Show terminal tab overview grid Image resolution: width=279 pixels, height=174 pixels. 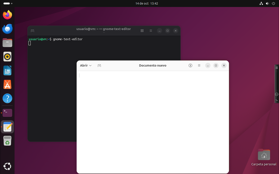pyautogui.click(x=142, y=31)
